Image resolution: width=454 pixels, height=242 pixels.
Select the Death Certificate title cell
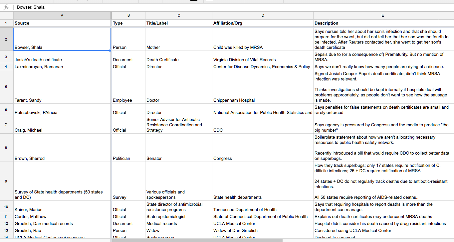coord(179,57)
